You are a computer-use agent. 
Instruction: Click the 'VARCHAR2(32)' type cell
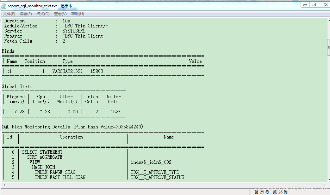(x=67, y=71)
